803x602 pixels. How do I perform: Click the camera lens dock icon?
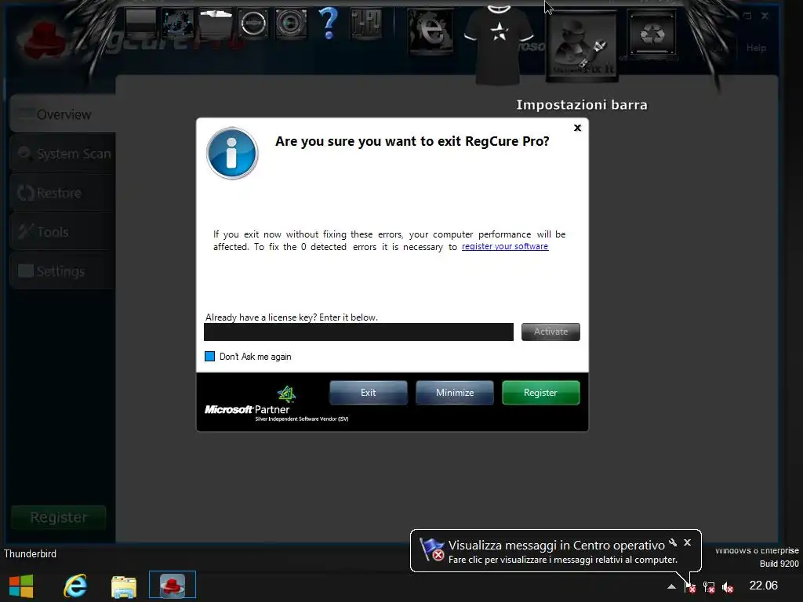pyautogui.click(x=291, y=23)
